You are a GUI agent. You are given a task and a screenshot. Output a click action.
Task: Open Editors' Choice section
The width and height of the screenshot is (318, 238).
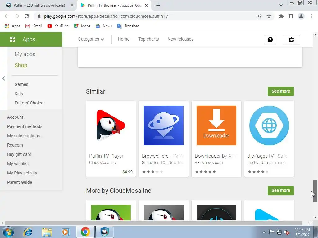(29, 103)
